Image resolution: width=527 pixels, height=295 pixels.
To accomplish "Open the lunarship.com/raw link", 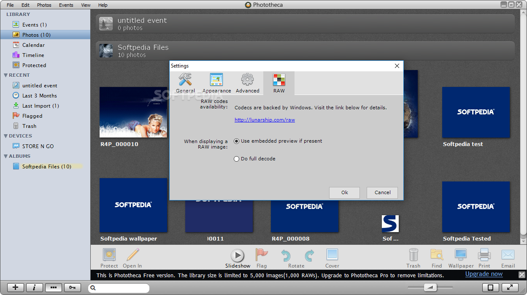I will point(265,120).
